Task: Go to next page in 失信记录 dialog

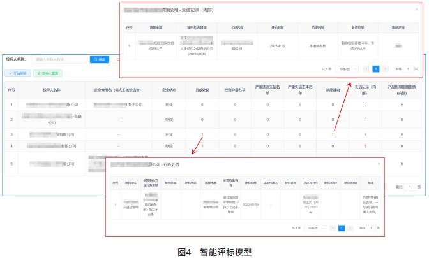Action: pyautogui.click(x=386, y=69)
